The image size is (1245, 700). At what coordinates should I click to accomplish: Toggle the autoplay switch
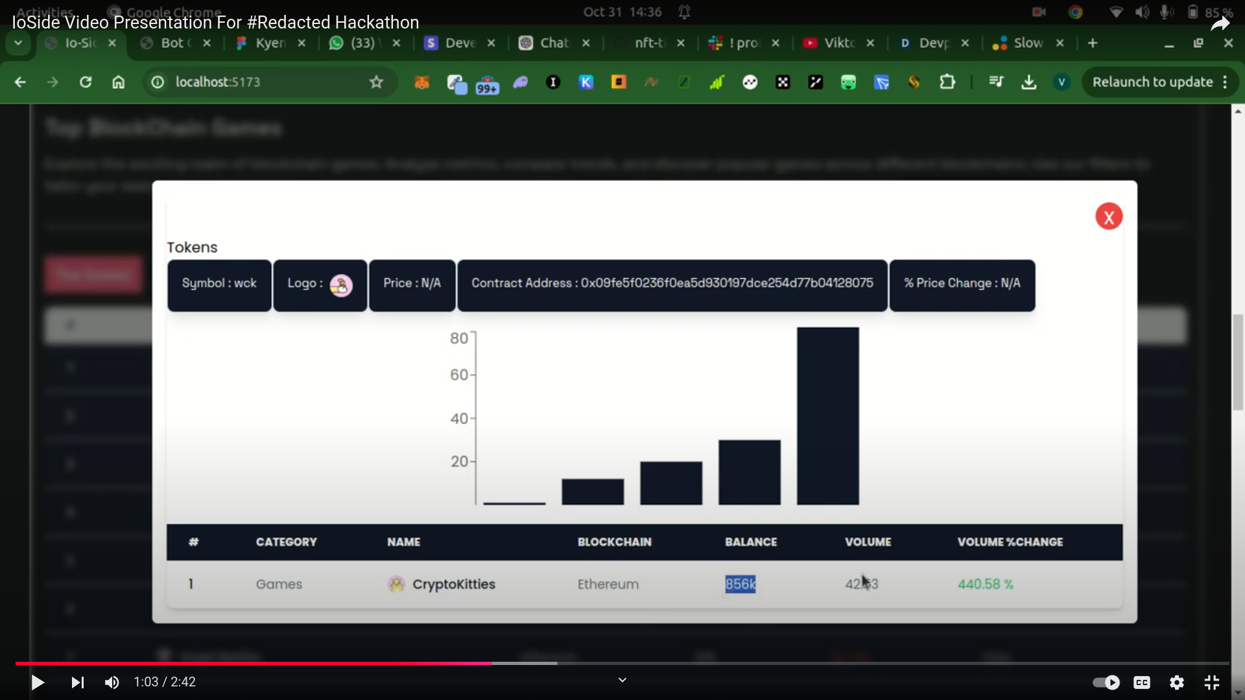coord(1106,682)
